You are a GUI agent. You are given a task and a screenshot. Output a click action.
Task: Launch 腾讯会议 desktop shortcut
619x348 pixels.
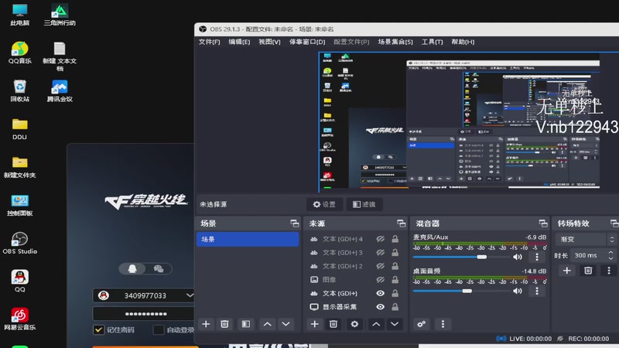click(60, 90)
